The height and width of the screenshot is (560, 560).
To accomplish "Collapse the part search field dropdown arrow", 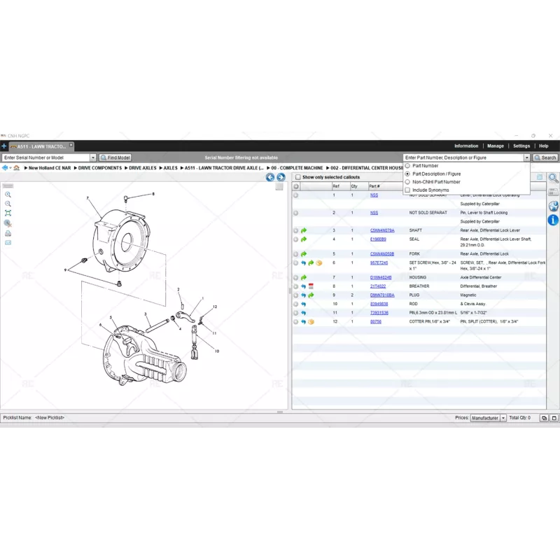I will [526, 157].
